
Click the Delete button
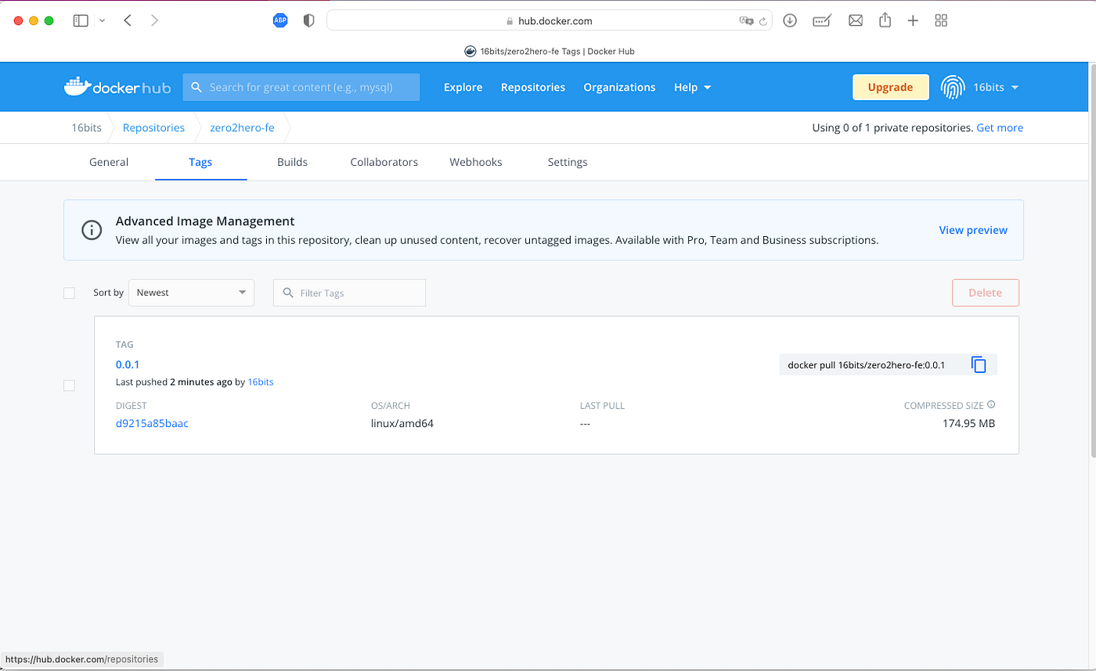pyautogui.click(x=985, y=292)
